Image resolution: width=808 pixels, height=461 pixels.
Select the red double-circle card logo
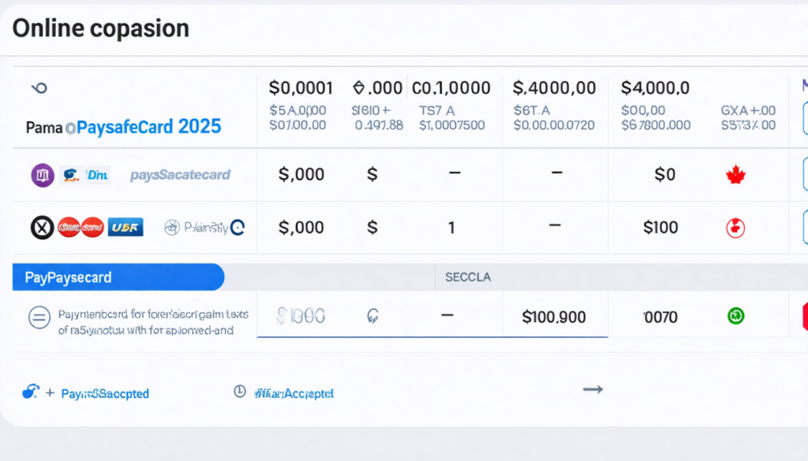81,228
